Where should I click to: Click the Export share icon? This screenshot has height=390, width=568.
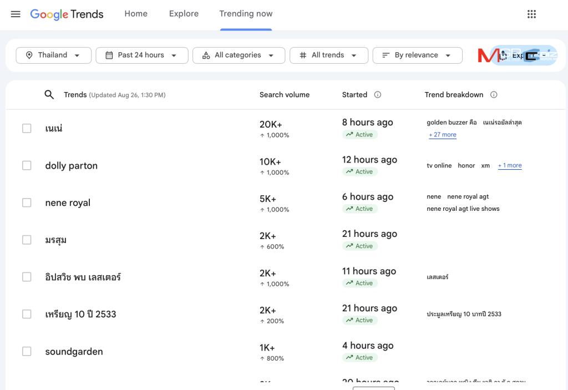coord(503,55)
